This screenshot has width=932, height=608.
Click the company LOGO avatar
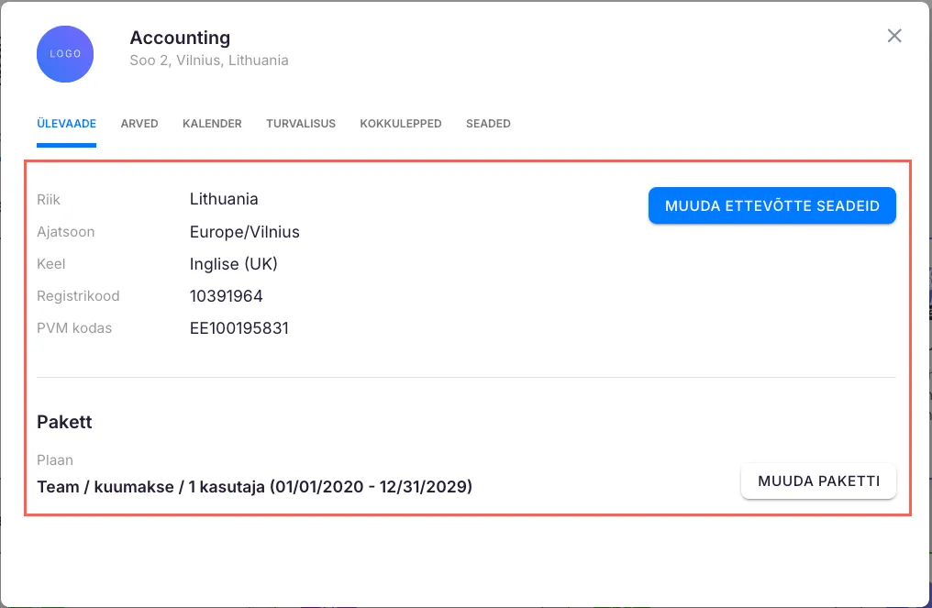(65, 54)
